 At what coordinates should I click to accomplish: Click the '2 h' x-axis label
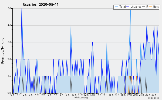point(25,95)
